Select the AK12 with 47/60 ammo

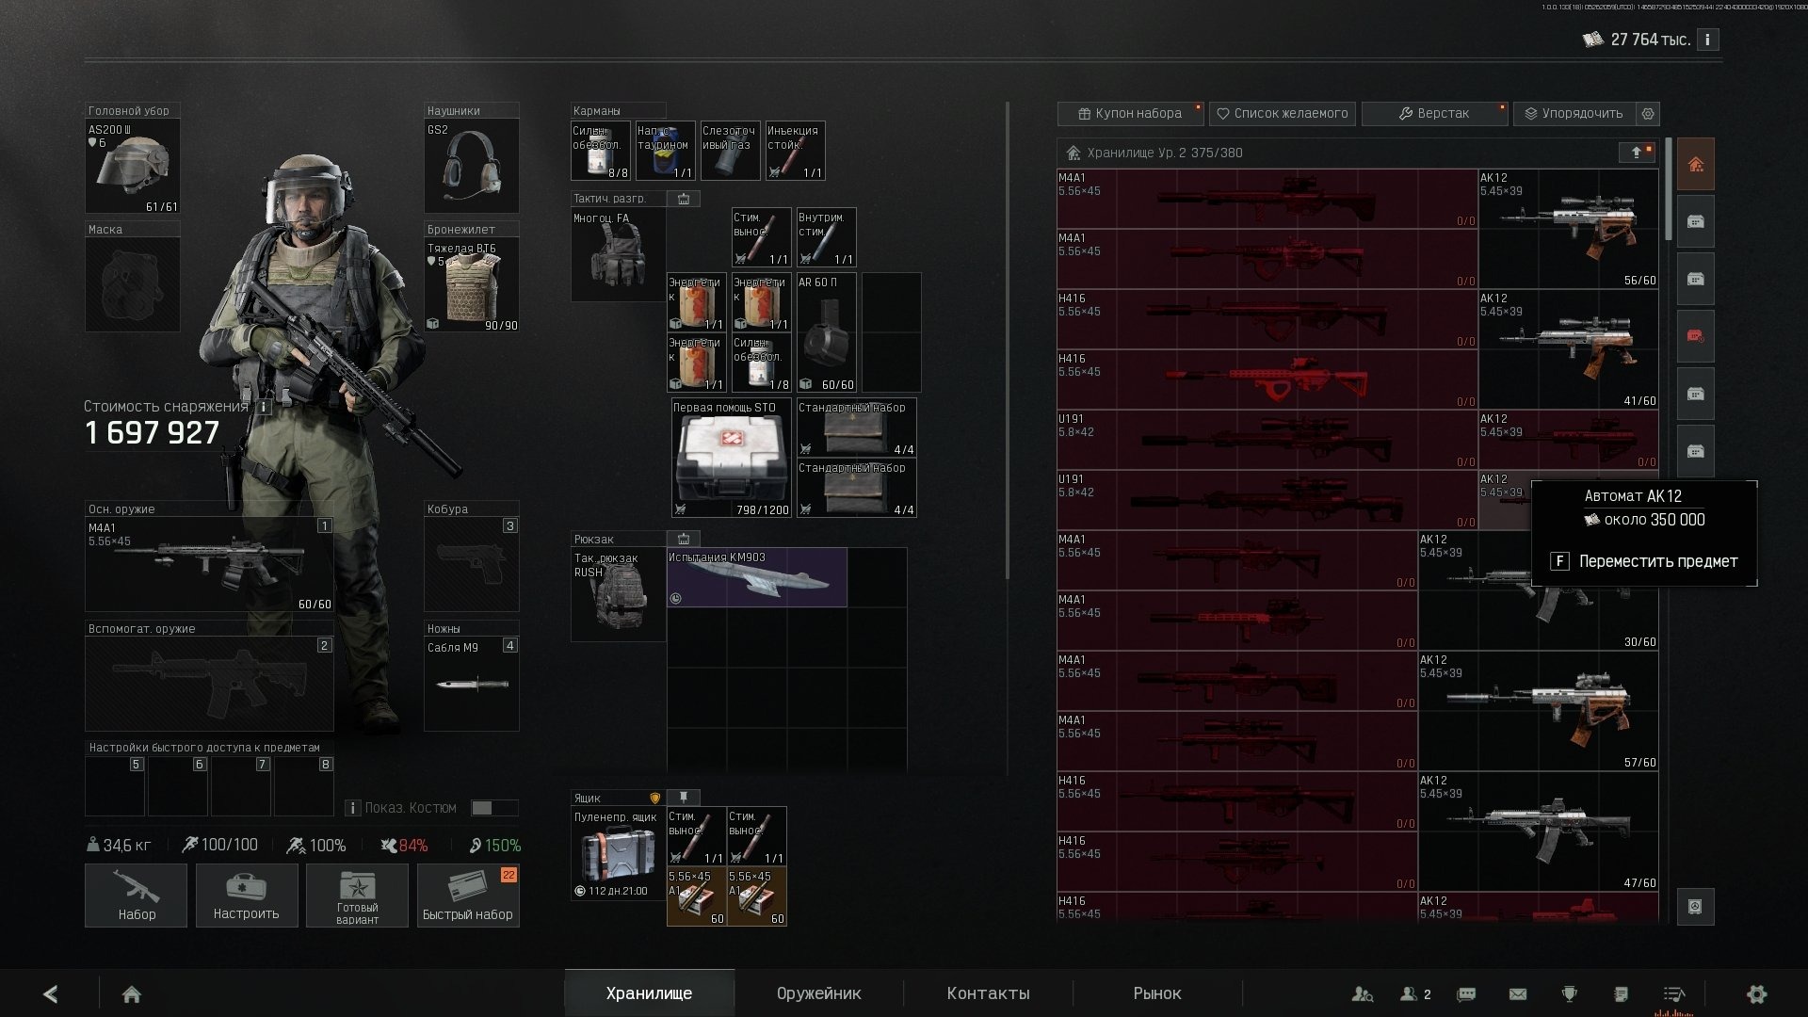(x=1538, y=831)
